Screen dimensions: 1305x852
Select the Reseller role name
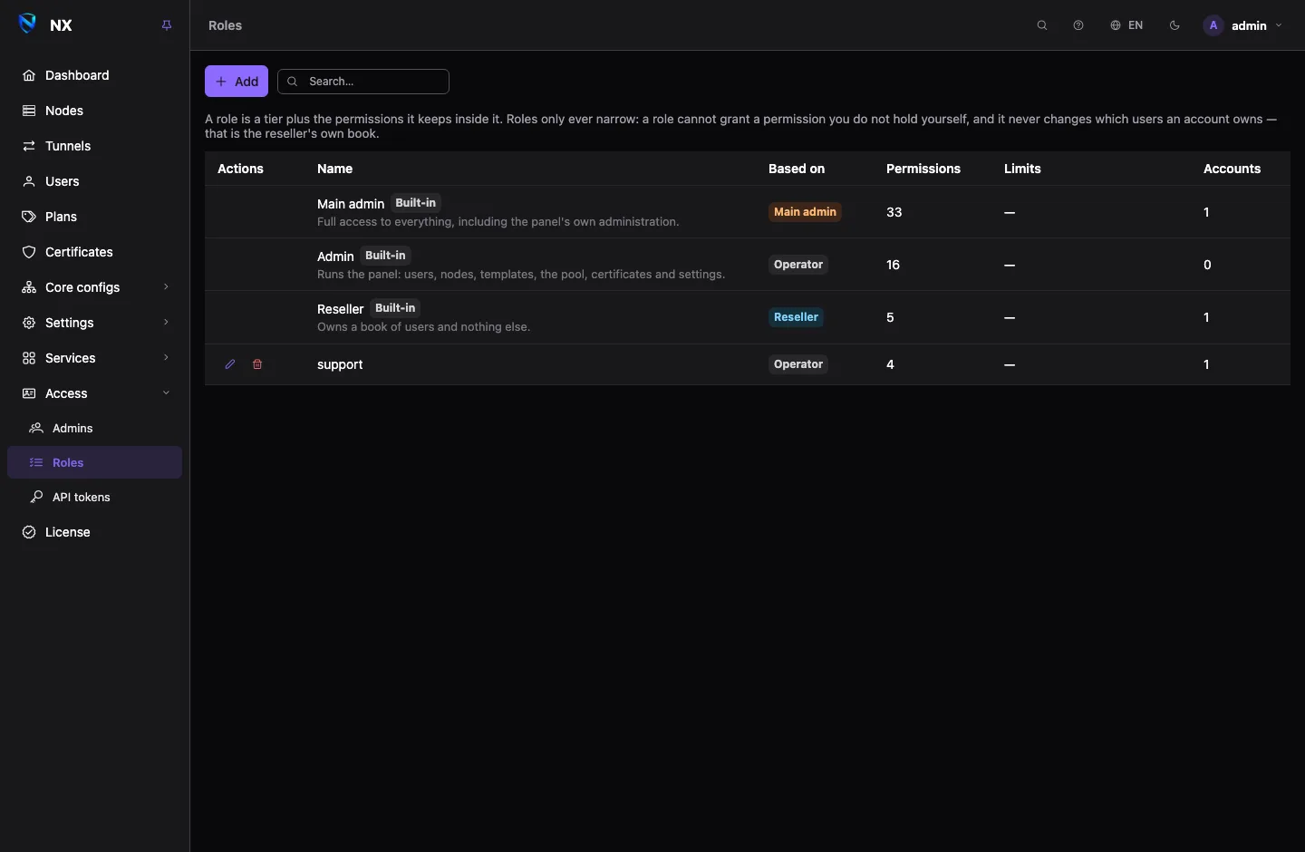tap(340, 309)
